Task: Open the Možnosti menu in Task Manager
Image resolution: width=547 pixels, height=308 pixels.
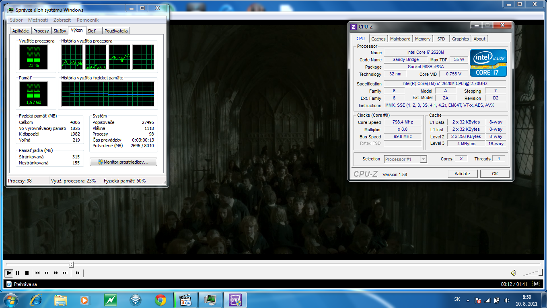Action: [38, 20]
